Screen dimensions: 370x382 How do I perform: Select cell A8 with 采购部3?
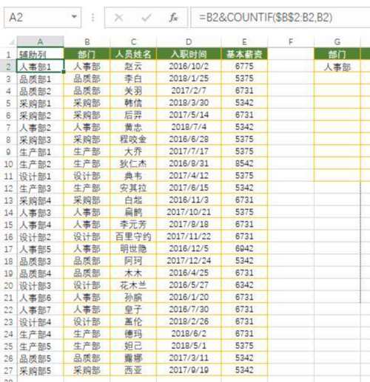click(40, 140)
